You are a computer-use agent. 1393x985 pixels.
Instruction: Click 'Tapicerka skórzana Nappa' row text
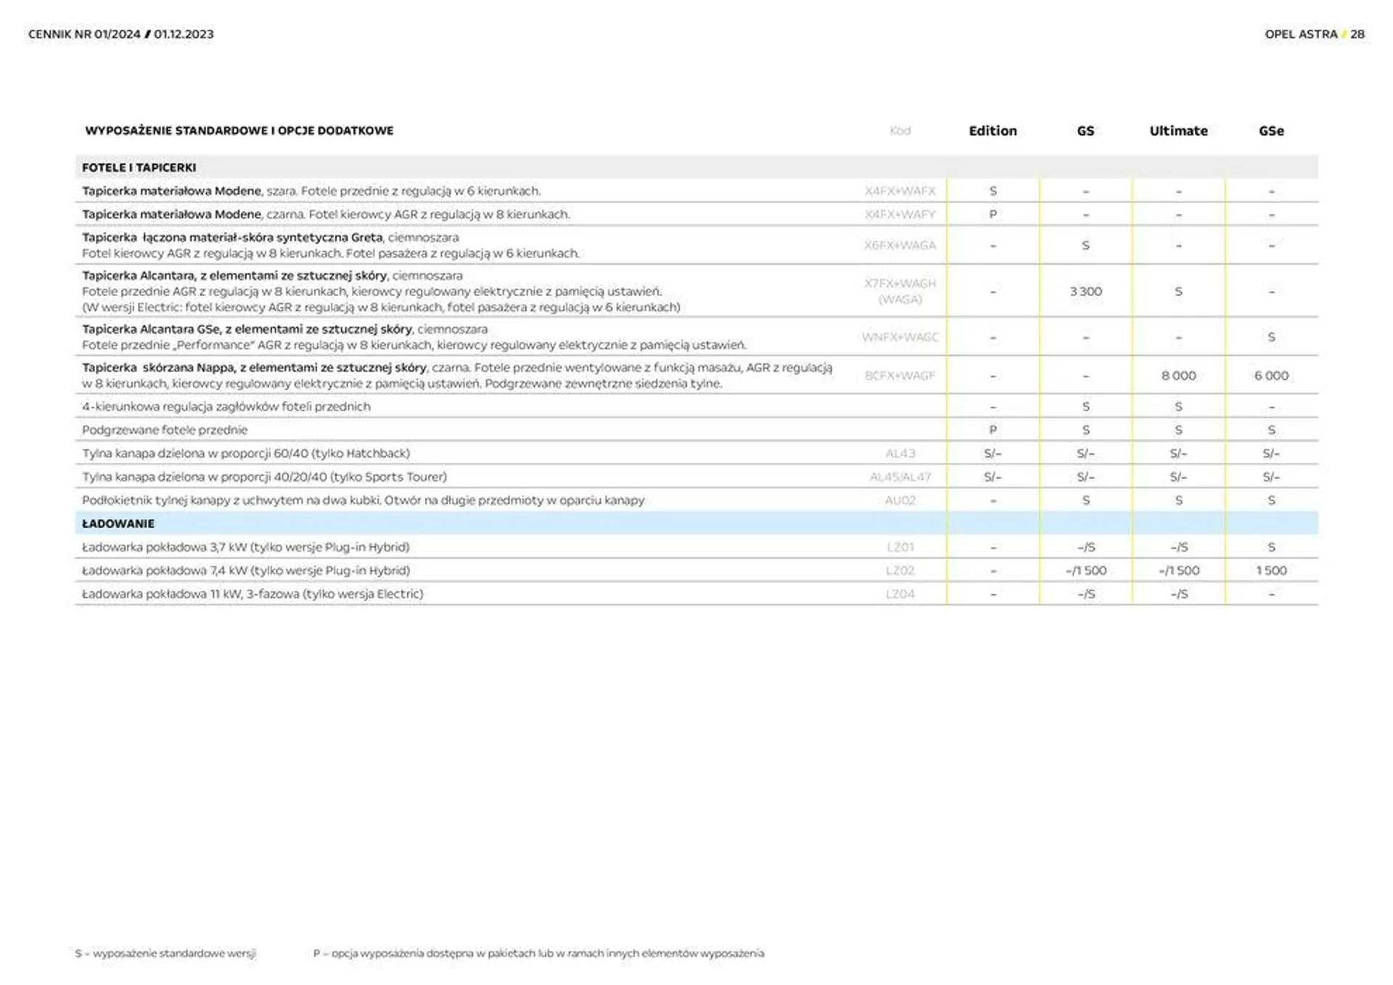click(457, 376)
